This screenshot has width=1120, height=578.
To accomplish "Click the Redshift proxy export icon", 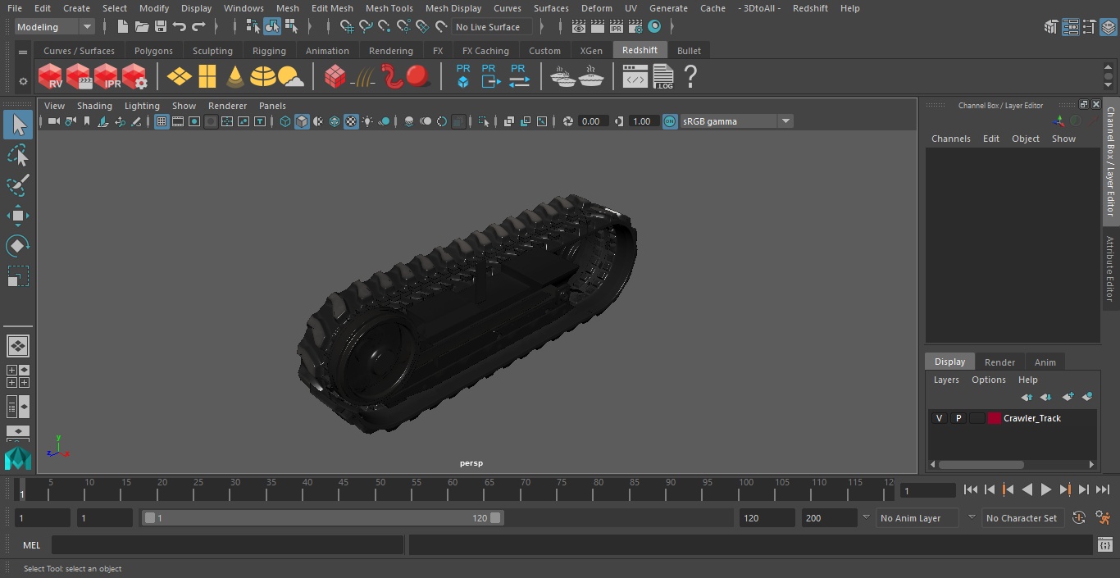I will point(489,76).
